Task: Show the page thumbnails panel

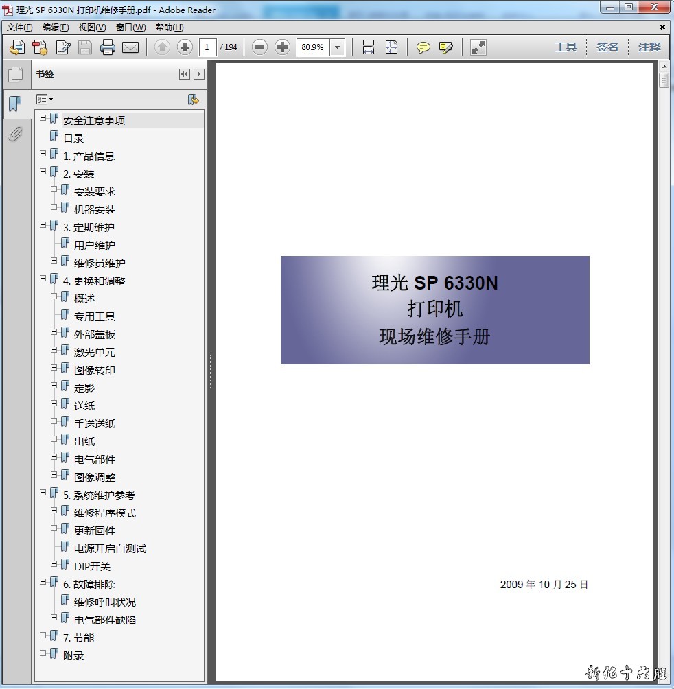Action: (x=15, y=75)
